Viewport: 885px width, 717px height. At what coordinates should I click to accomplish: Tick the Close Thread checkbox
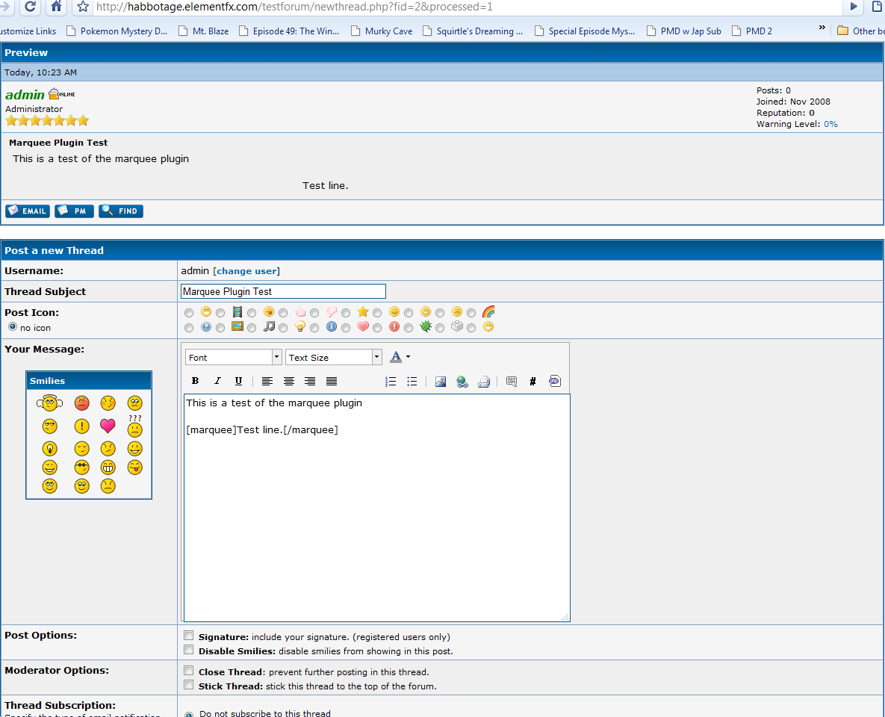tap(189, 671)
